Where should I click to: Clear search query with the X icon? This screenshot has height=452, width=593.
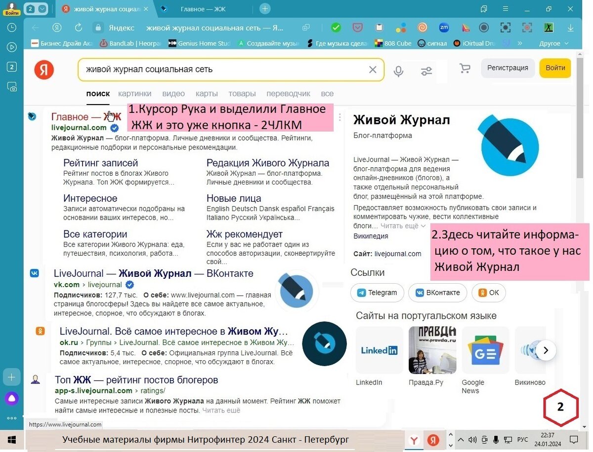373,70
